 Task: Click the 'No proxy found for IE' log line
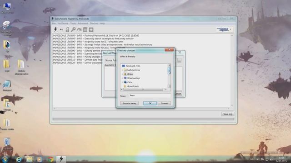coord(88,42)
